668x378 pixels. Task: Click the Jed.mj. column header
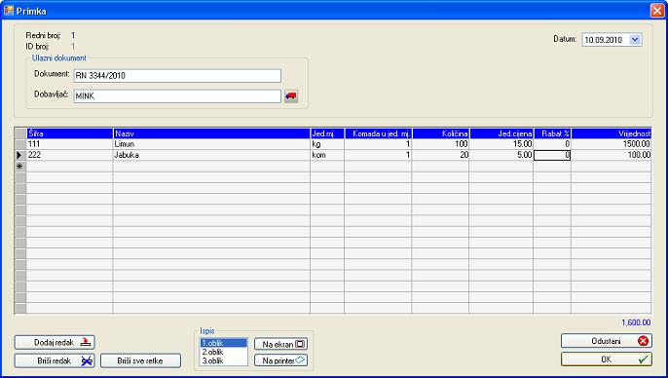pyautogui.click(x=327, y=133)
